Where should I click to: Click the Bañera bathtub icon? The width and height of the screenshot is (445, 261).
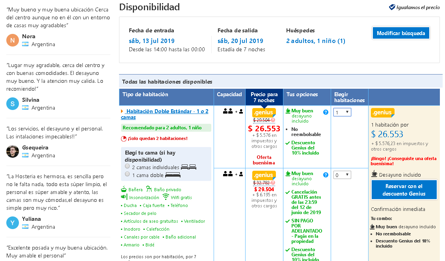123,189
